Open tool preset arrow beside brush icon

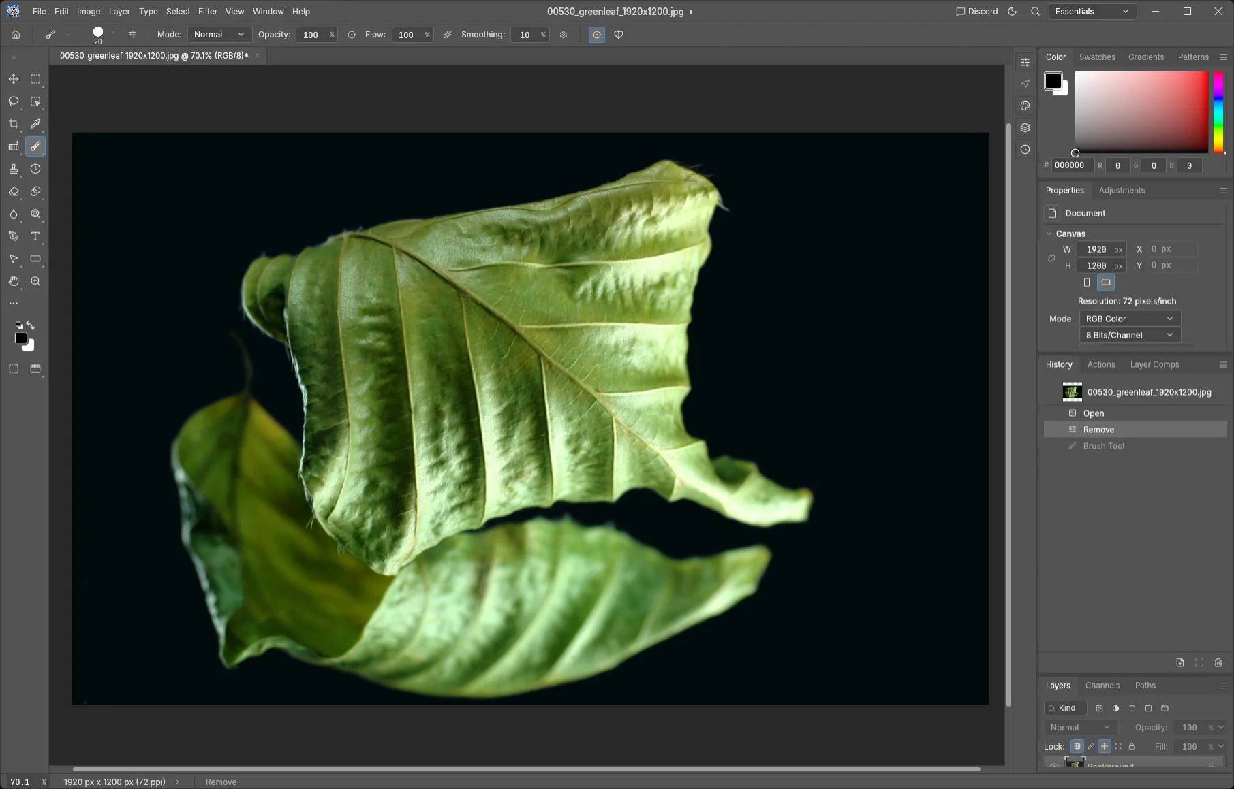(x=68, y=35)
